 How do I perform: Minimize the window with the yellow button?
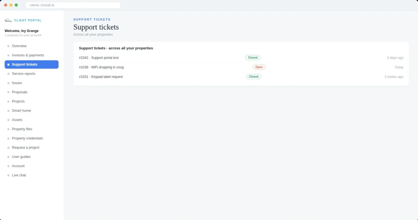click(11, 5)
